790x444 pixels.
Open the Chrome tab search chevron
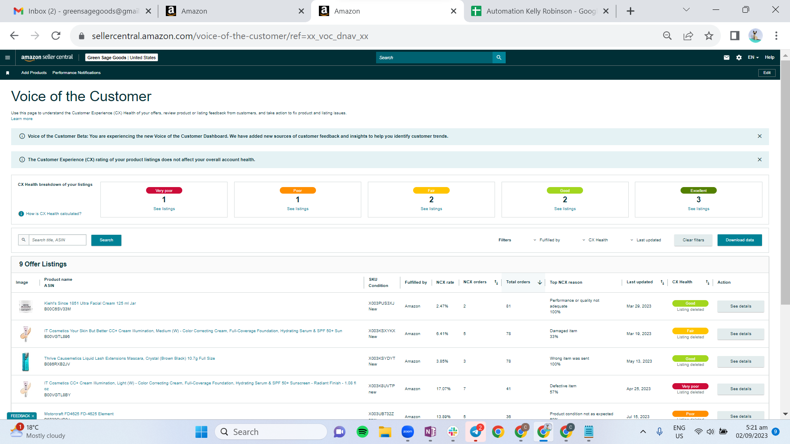pos(686,10)
